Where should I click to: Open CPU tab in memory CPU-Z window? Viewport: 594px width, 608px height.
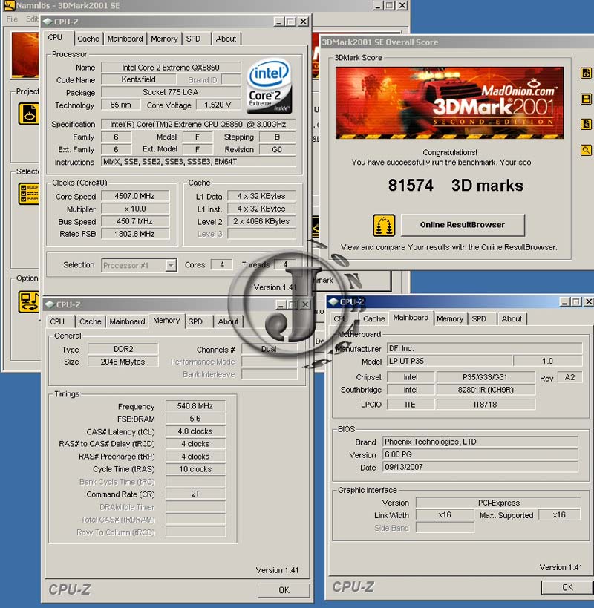click(57, 321)
